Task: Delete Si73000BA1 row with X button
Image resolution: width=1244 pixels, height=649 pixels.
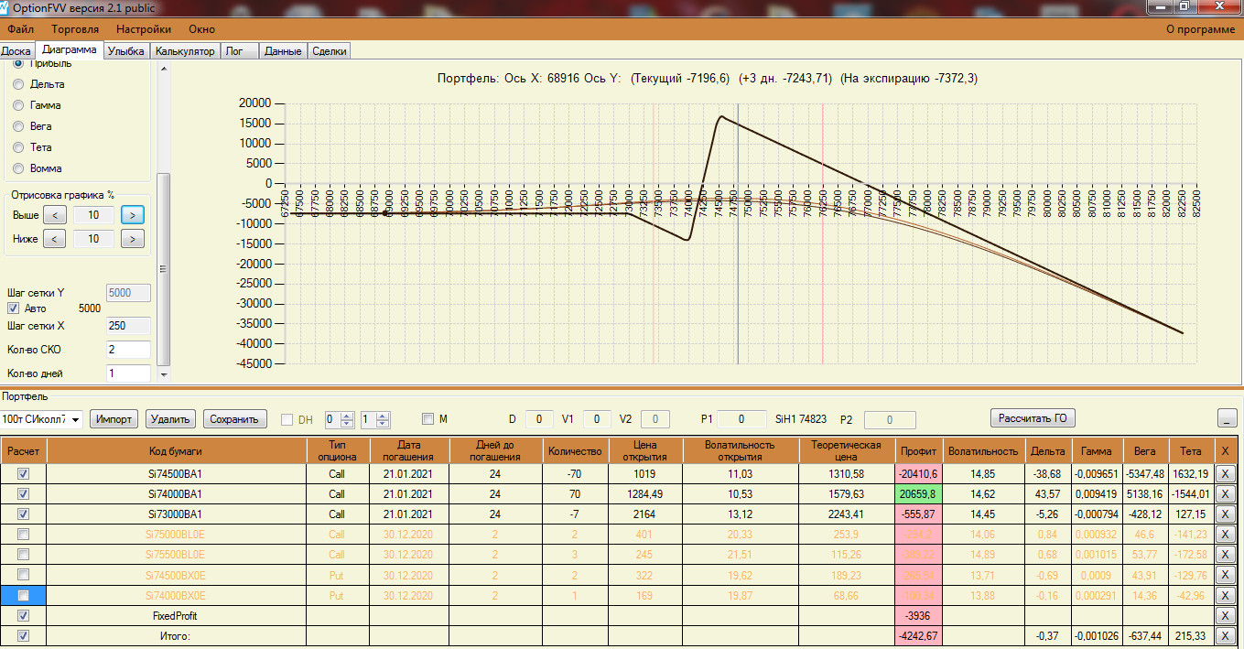Action: [x=1227, y=514]
